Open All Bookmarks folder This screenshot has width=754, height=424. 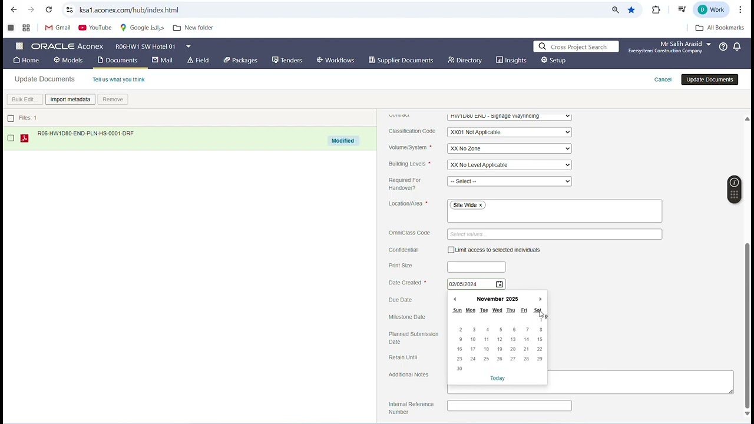720,28
